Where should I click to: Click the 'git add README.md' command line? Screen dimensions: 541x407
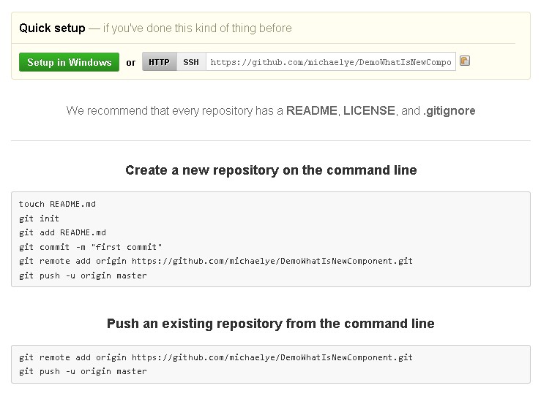coord(62,232)
